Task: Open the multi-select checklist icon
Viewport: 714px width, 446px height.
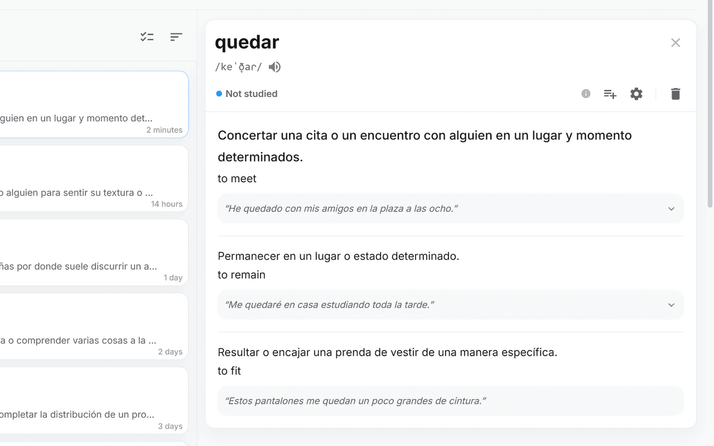Action: coord(147,37)
